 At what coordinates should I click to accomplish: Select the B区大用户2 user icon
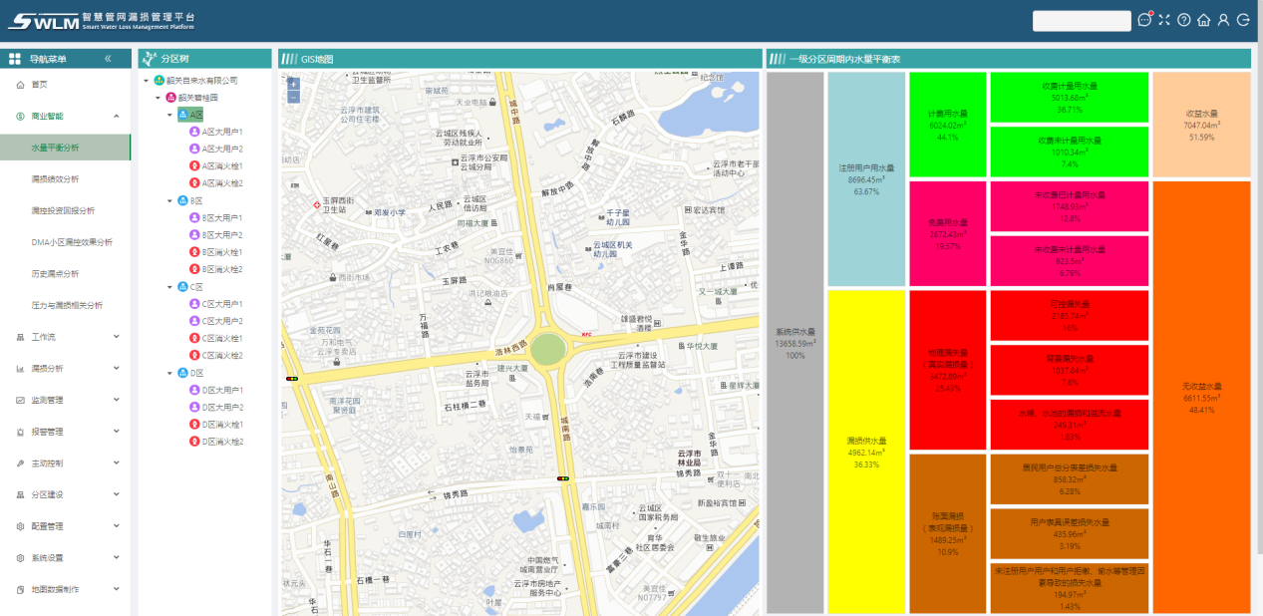(194, 235)
